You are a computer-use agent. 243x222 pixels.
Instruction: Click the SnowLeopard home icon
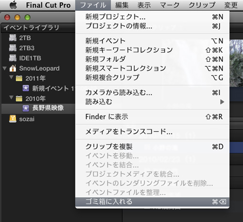[13, 68]
